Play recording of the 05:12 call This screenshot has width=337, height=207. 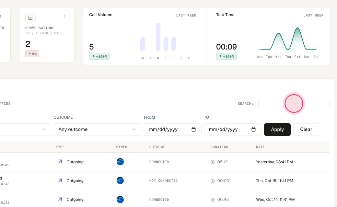213,162
